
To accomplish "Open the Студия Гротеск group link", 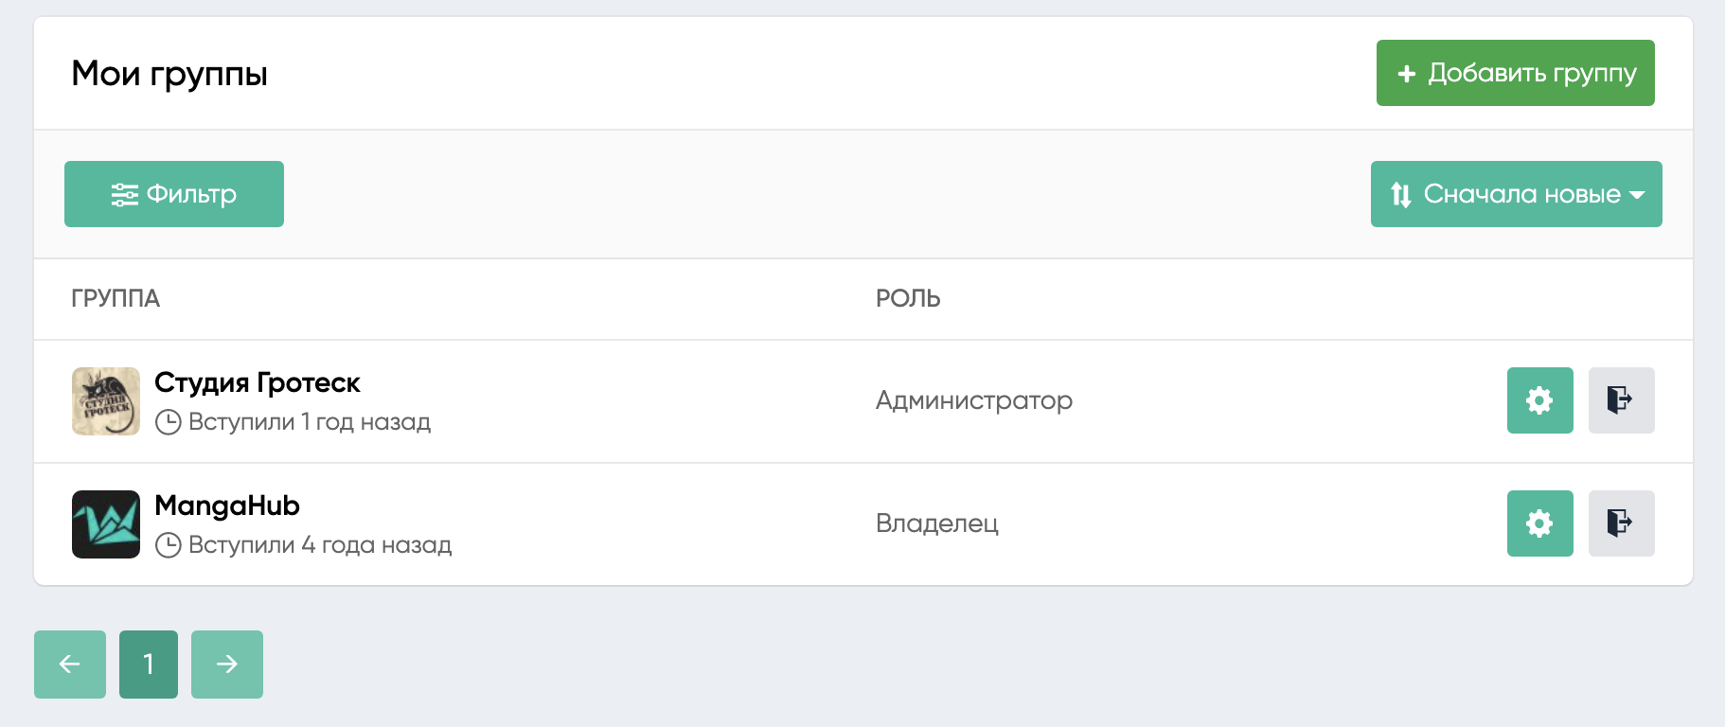I will pos(257,382).
